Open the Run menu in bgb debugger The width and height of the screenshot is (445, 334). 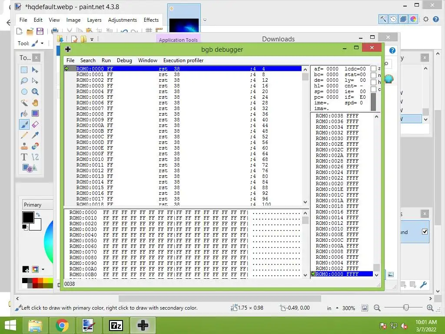[106, 60]
